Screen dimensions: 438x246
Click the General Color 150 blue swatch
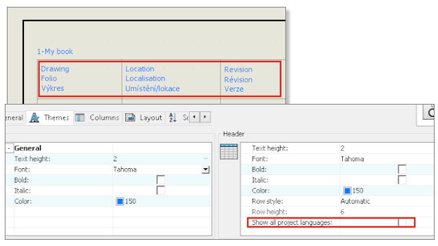click(x=120, y=202)
